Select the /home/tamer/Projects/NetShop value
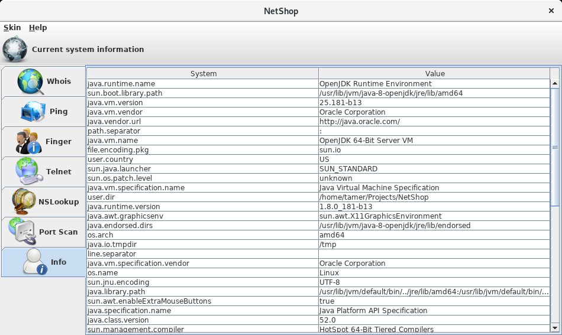 434,197
